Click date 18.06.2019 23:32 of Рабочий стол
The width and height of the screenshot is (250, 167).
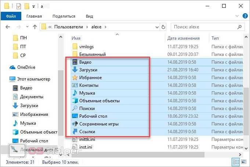[x=183, y=116]
